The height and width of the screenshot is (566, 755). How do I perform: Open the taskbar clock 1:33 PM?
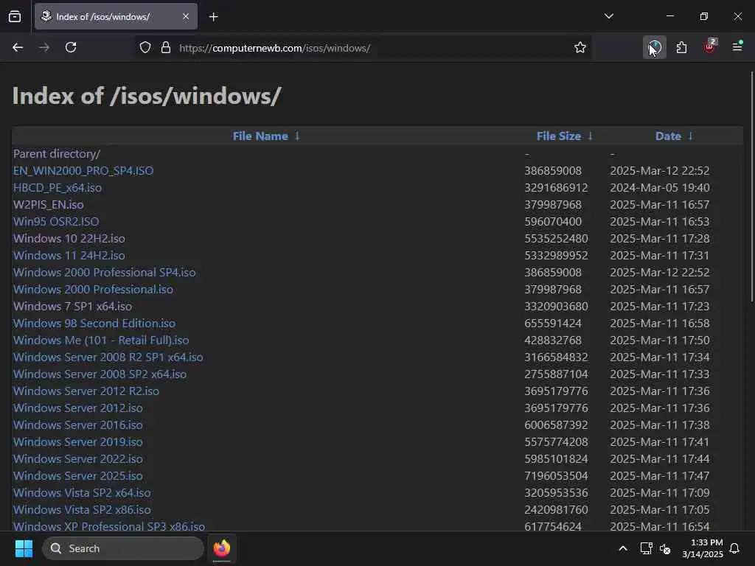(703, 548)
